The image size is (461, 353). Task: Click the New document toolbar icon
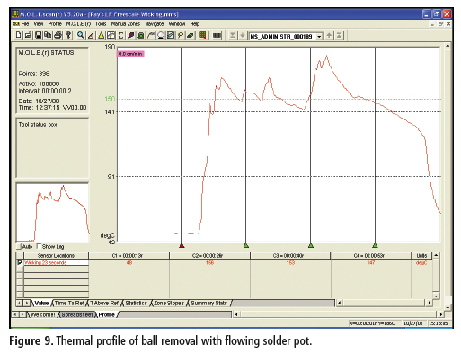19,35
